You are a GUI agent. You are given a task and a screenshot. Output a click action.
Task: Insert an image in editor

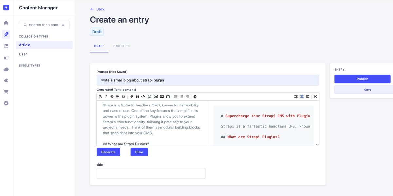(x=162, y=97)
